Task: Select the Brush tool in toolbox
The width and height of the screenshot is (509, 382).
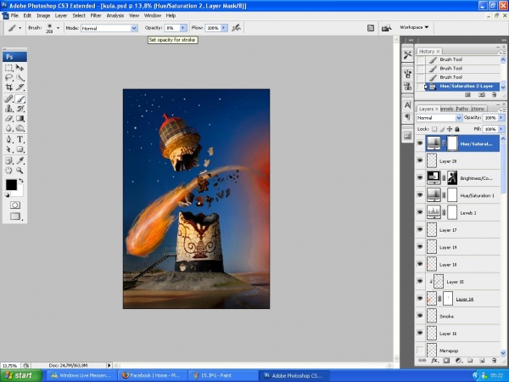Action: 20,98
